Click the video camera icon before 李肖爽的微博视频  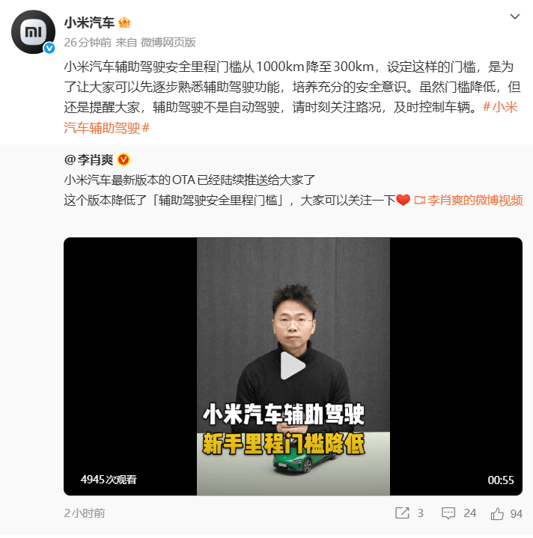(x=419, y=201)
